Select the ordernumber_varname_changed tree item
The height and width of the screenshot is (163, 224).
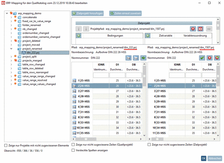(41, 37)
